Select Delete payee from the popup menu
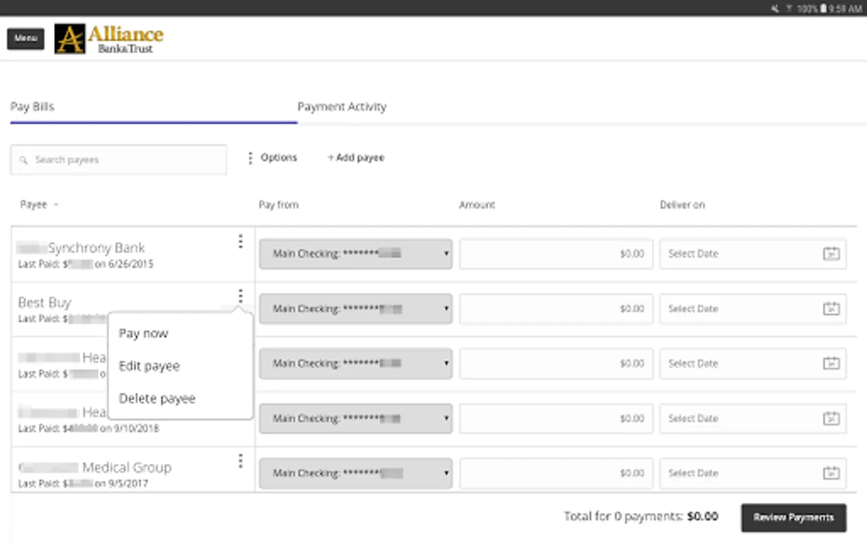The width and height of the screenshot is (867, 542). point(157,399)
